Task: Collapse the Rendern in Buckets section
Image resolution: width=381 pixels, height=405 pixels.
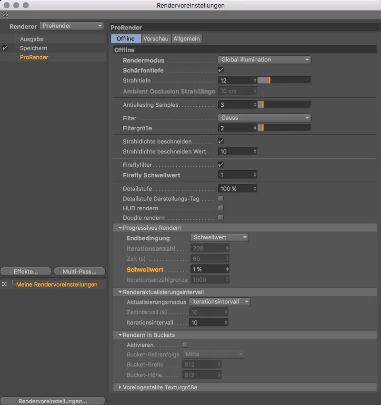Action: tap(120, 335)
